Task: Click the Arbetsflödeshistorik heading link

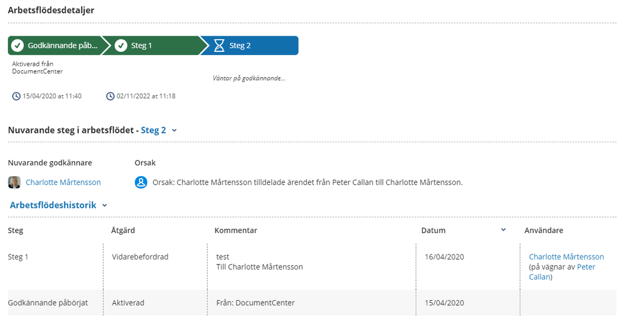Action: (x=53, y=205)
